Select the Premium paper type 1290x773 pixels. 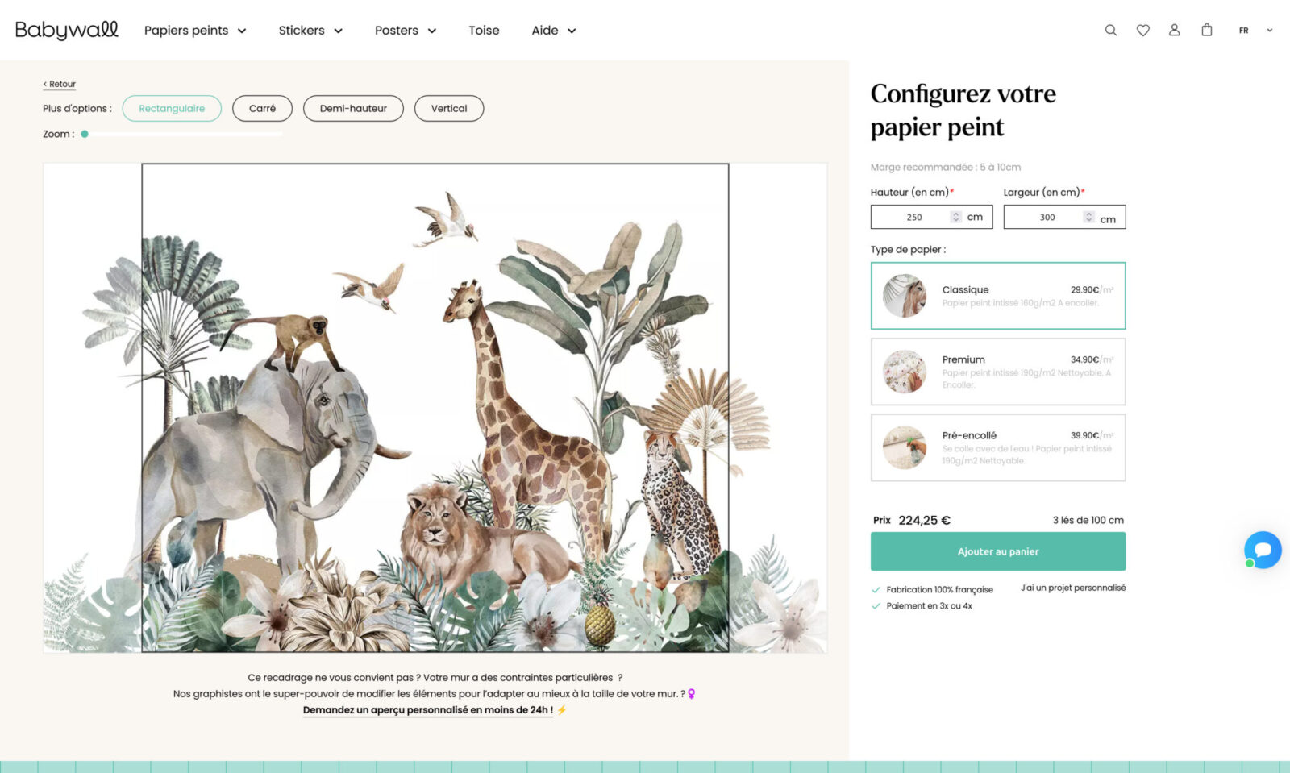998,372
